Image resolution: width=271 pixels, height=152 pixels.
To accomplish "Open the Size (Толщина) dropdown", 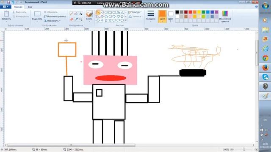I will (151, 16).
